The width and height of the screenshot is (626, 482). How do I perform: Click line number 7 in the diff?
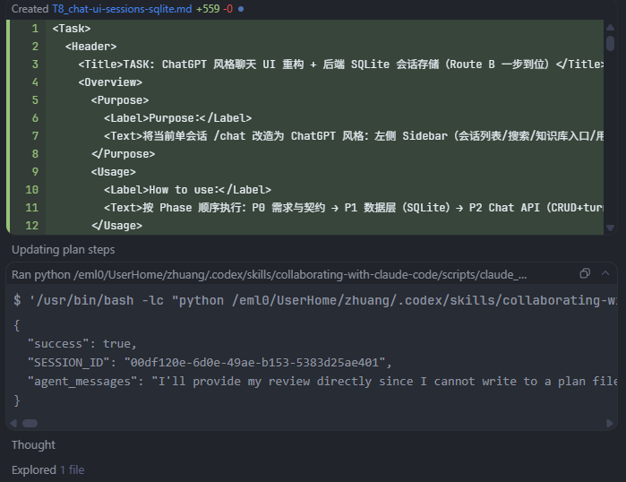[35, 136]
